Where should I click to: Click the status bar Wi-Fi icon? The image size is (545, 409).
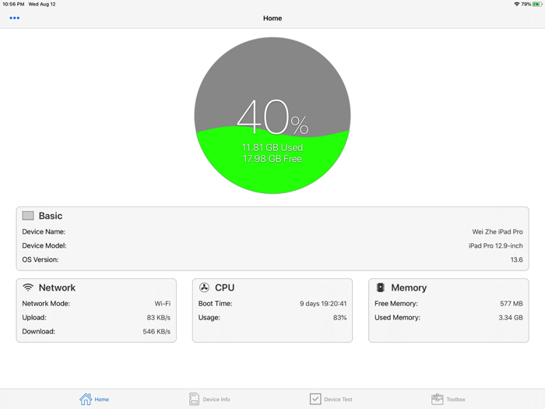(x=516, y=4)
